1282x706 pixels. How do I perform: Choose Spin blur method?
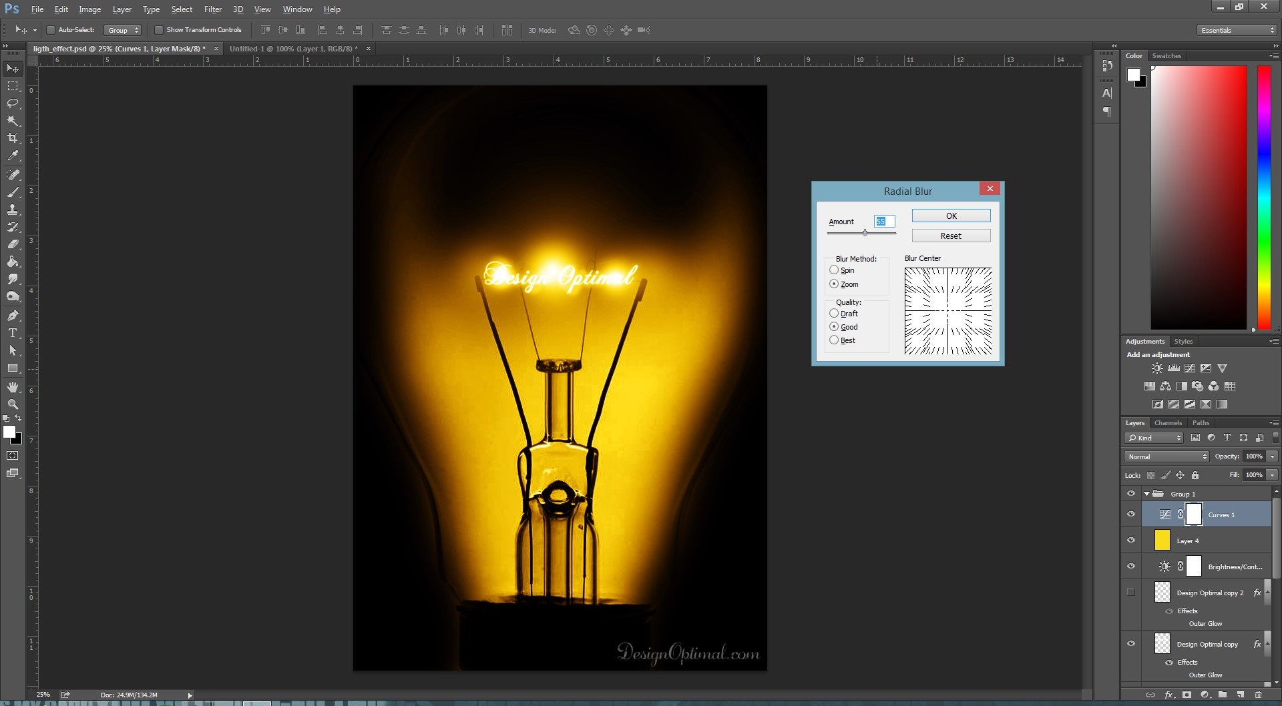(834, 270)
